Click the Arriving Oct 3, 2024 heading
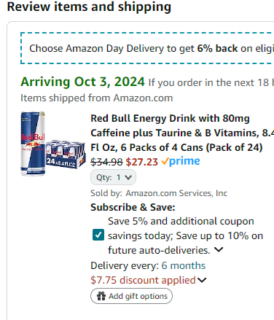Viewport: 274px width, 320px height. click(x=82, y=82)
